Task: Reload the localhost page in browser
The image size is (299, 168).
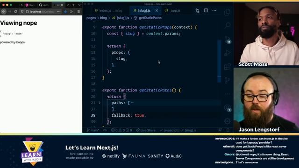Action: [15, 12]
